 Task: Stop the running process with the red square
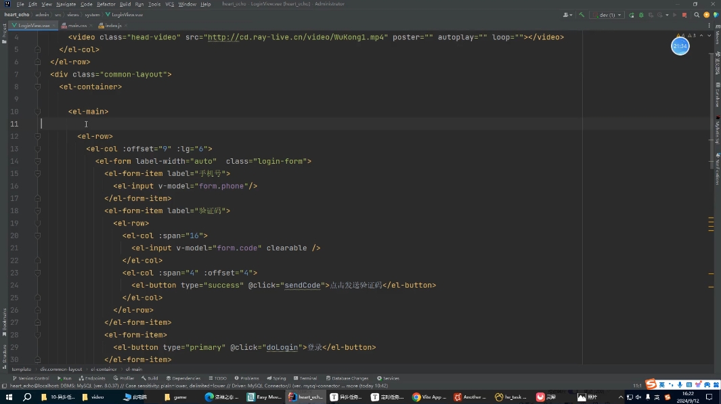point(684,15)
